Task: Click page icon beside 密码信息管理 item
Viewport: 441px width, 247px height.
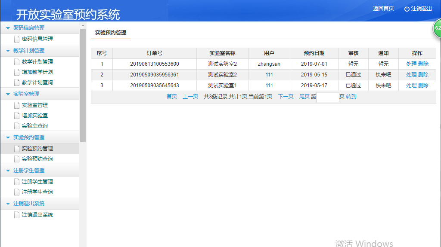Action: [17, 39]
